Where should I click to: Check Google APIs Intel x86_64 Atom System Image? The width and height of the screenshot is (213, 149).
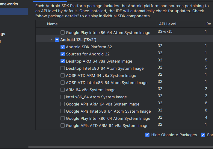(x=63, y=111)
